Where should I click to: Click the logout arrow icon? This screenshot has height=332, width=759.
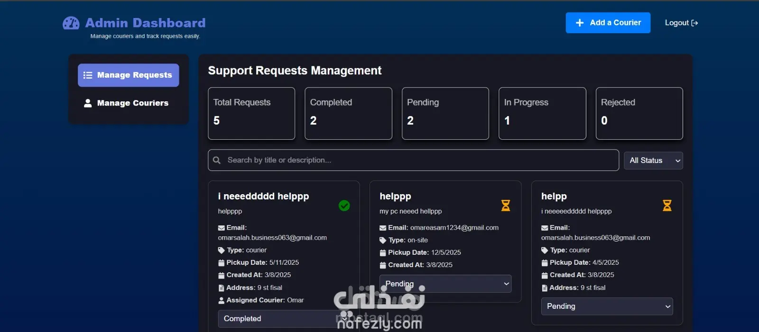click(x=694, y=23)
